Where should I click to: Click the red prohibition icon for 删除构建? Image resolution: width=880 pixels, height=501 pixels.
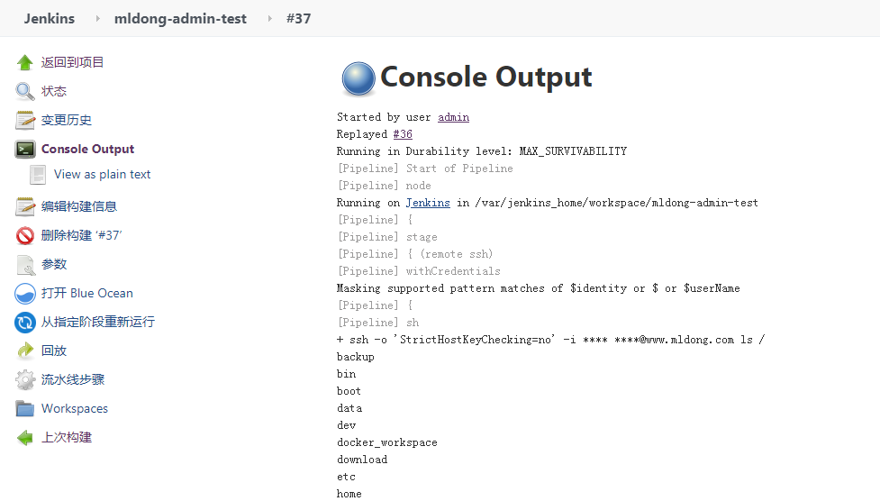click(x=25, y=235)
